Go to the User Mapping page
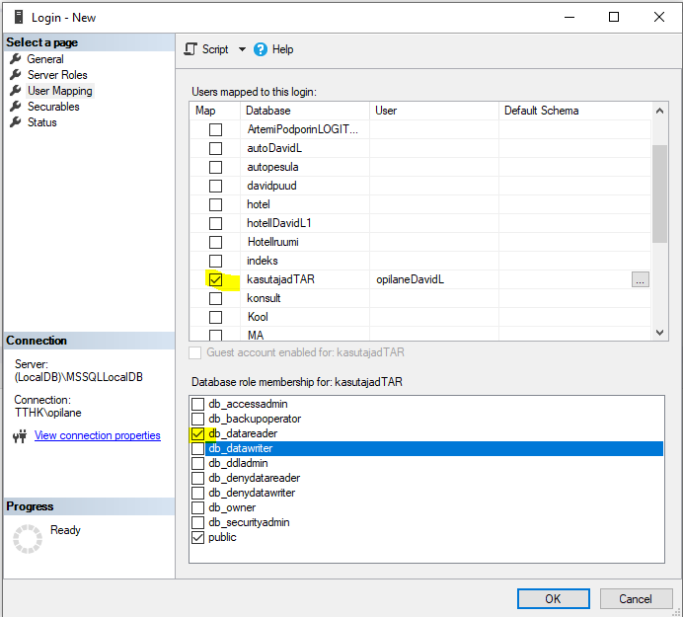683x617 pixels. pos(59,91)
